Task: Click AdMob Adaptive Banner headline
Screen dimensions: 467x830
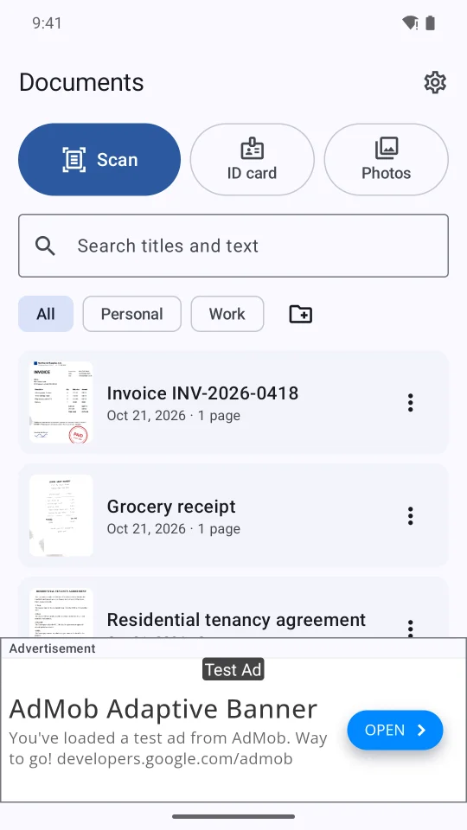Action: pos(163,709)
